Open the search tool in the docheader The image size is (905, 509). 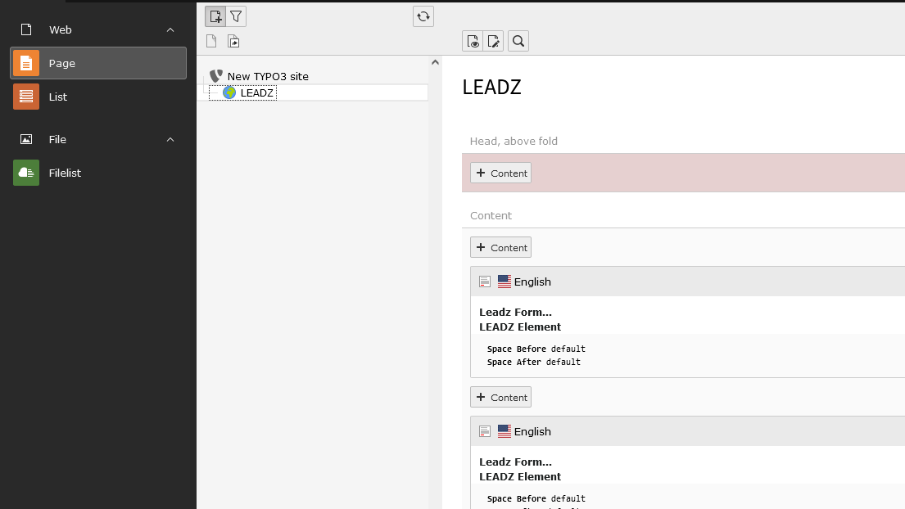518,41
